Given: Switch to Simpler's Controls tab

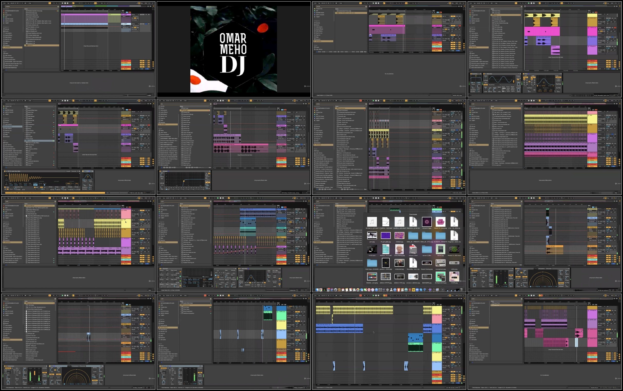Looking at the screenshot, I should 74,172.
